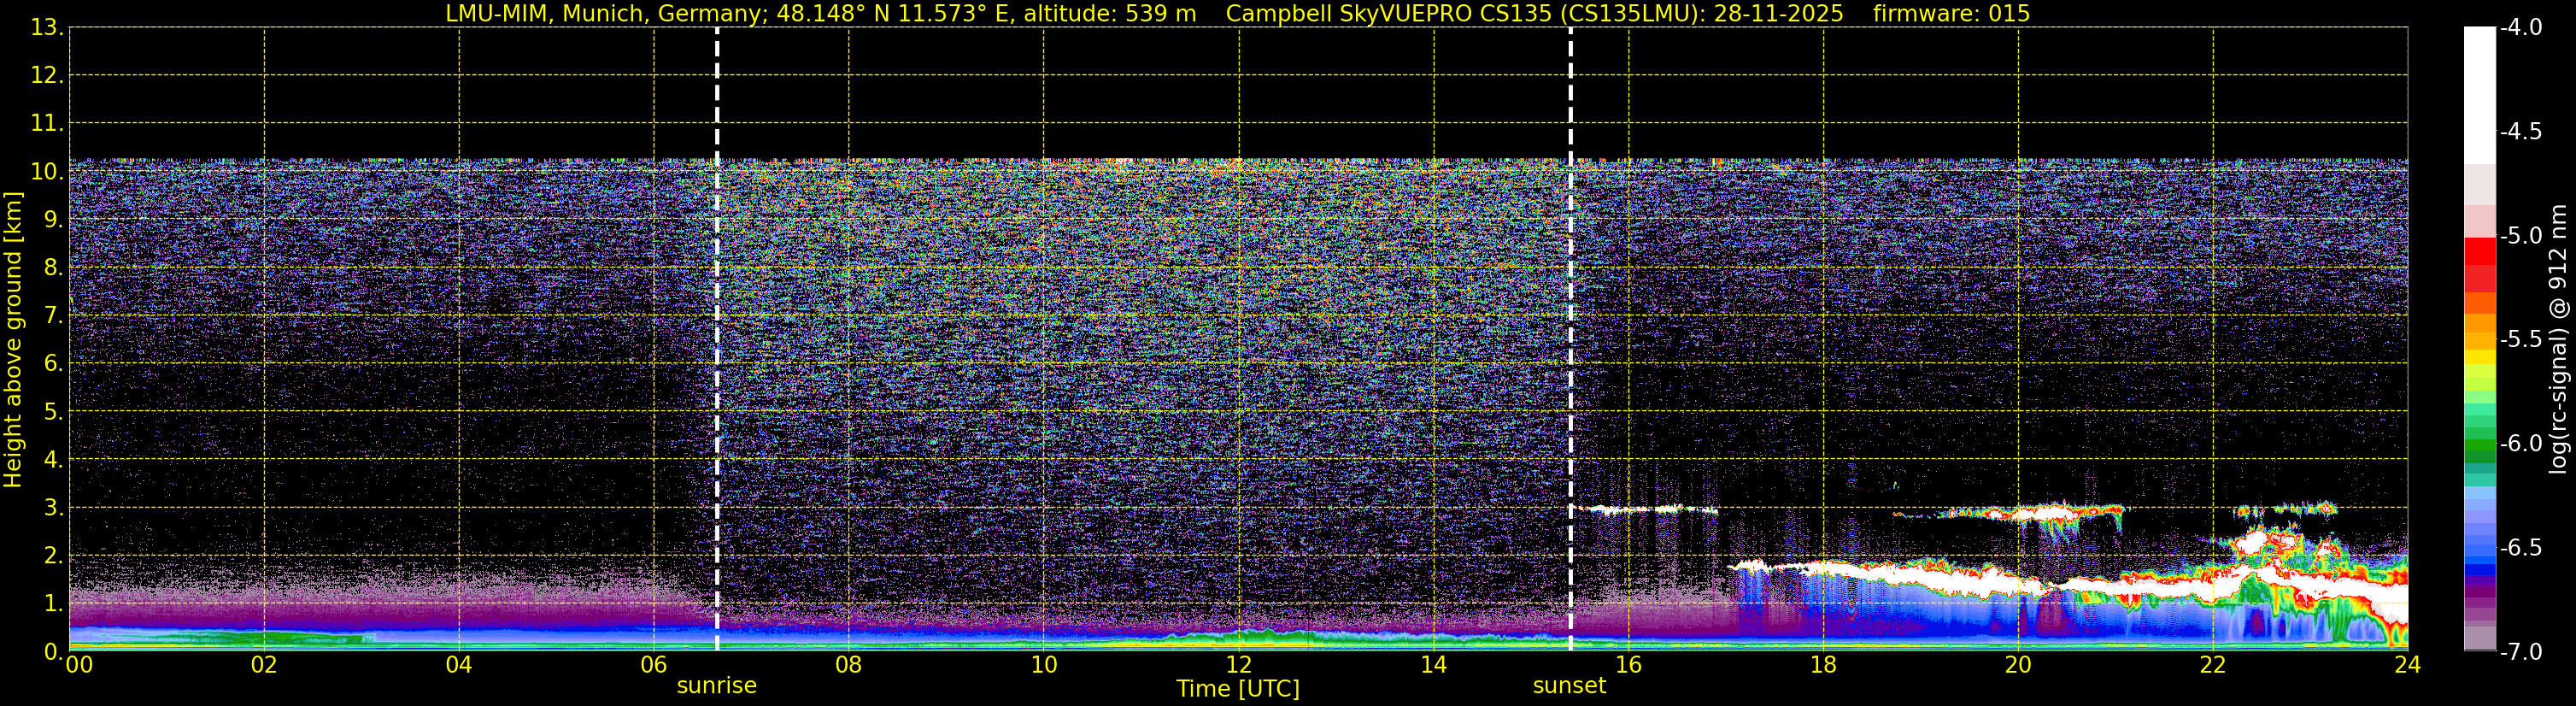This screenshot has width=2576, height=706.
Task: Click the '-6.5' colorbar tick label
Action: tap(2520, 548)
